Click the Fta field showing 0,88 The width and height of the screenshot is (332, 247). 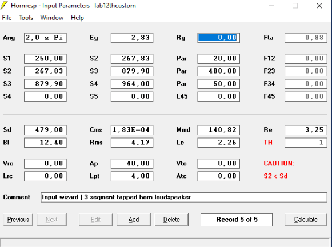306,38
